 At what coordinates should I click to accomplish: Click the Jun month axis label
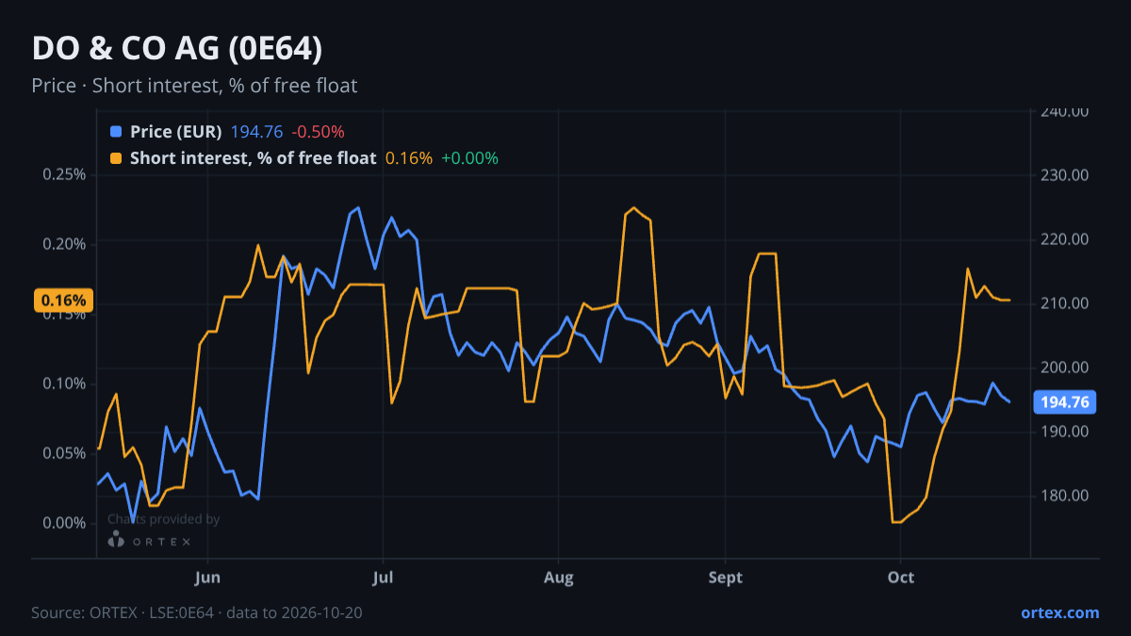tap(207, 577)
